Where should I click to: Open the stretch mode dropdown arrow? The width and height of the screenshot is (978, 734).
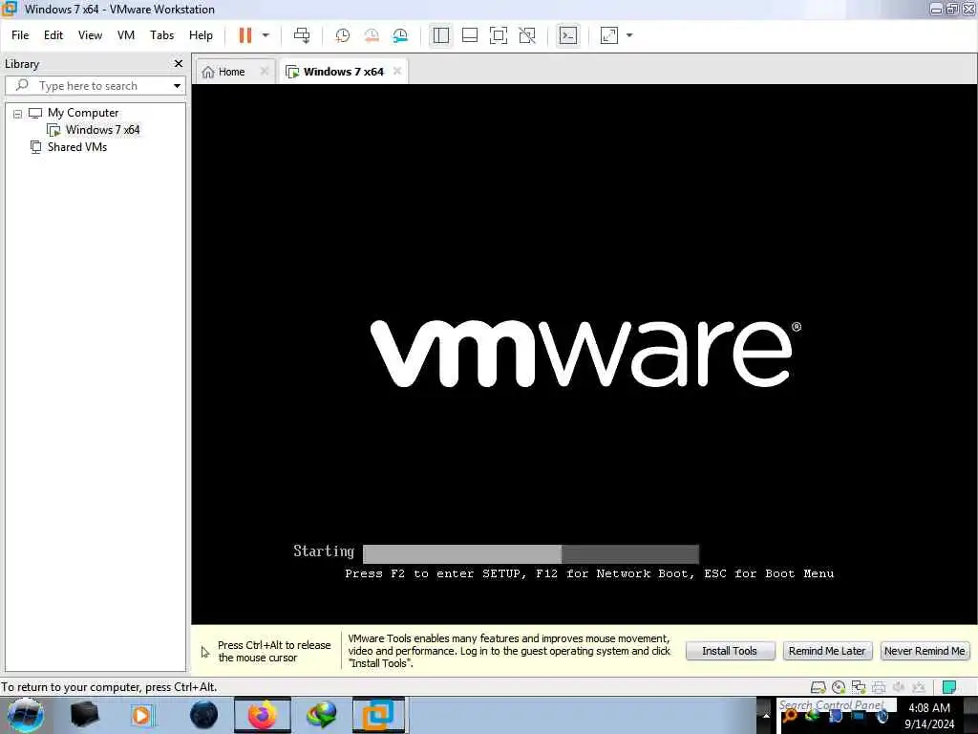(629, 35)
